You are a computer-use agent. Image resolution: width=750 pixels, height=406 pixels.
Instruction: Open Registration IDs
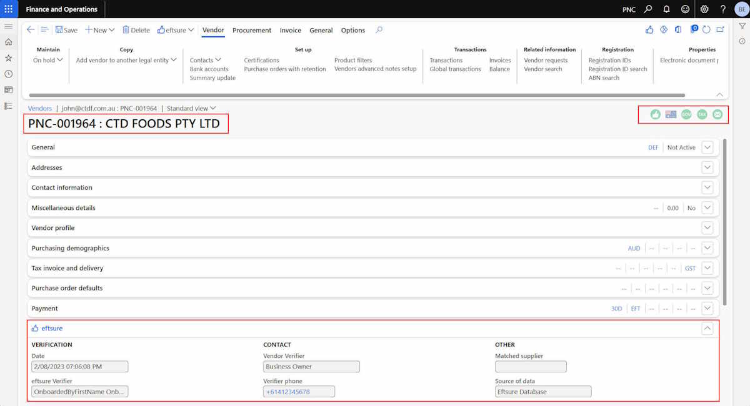coord(609,61)
